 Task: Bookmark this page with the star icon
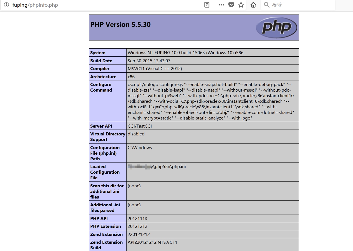tap(241, 5)
